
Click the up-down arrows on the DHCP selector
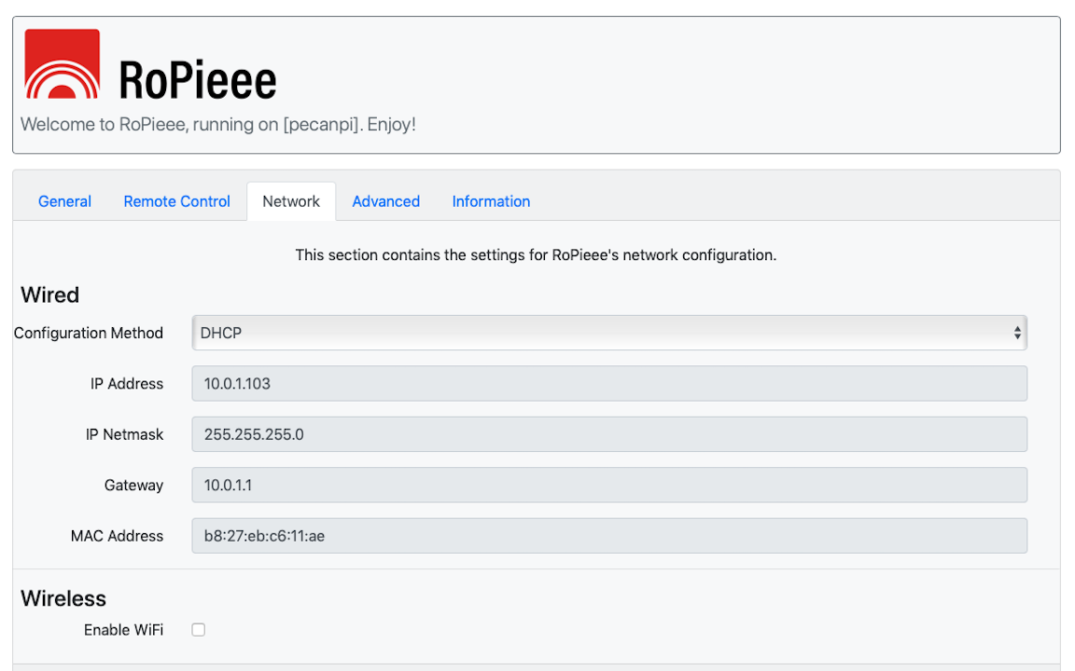point(1017,333)
